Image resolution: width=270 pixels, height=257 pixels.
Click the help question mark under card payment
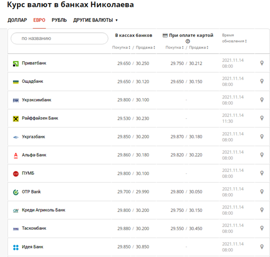(188, 41)
